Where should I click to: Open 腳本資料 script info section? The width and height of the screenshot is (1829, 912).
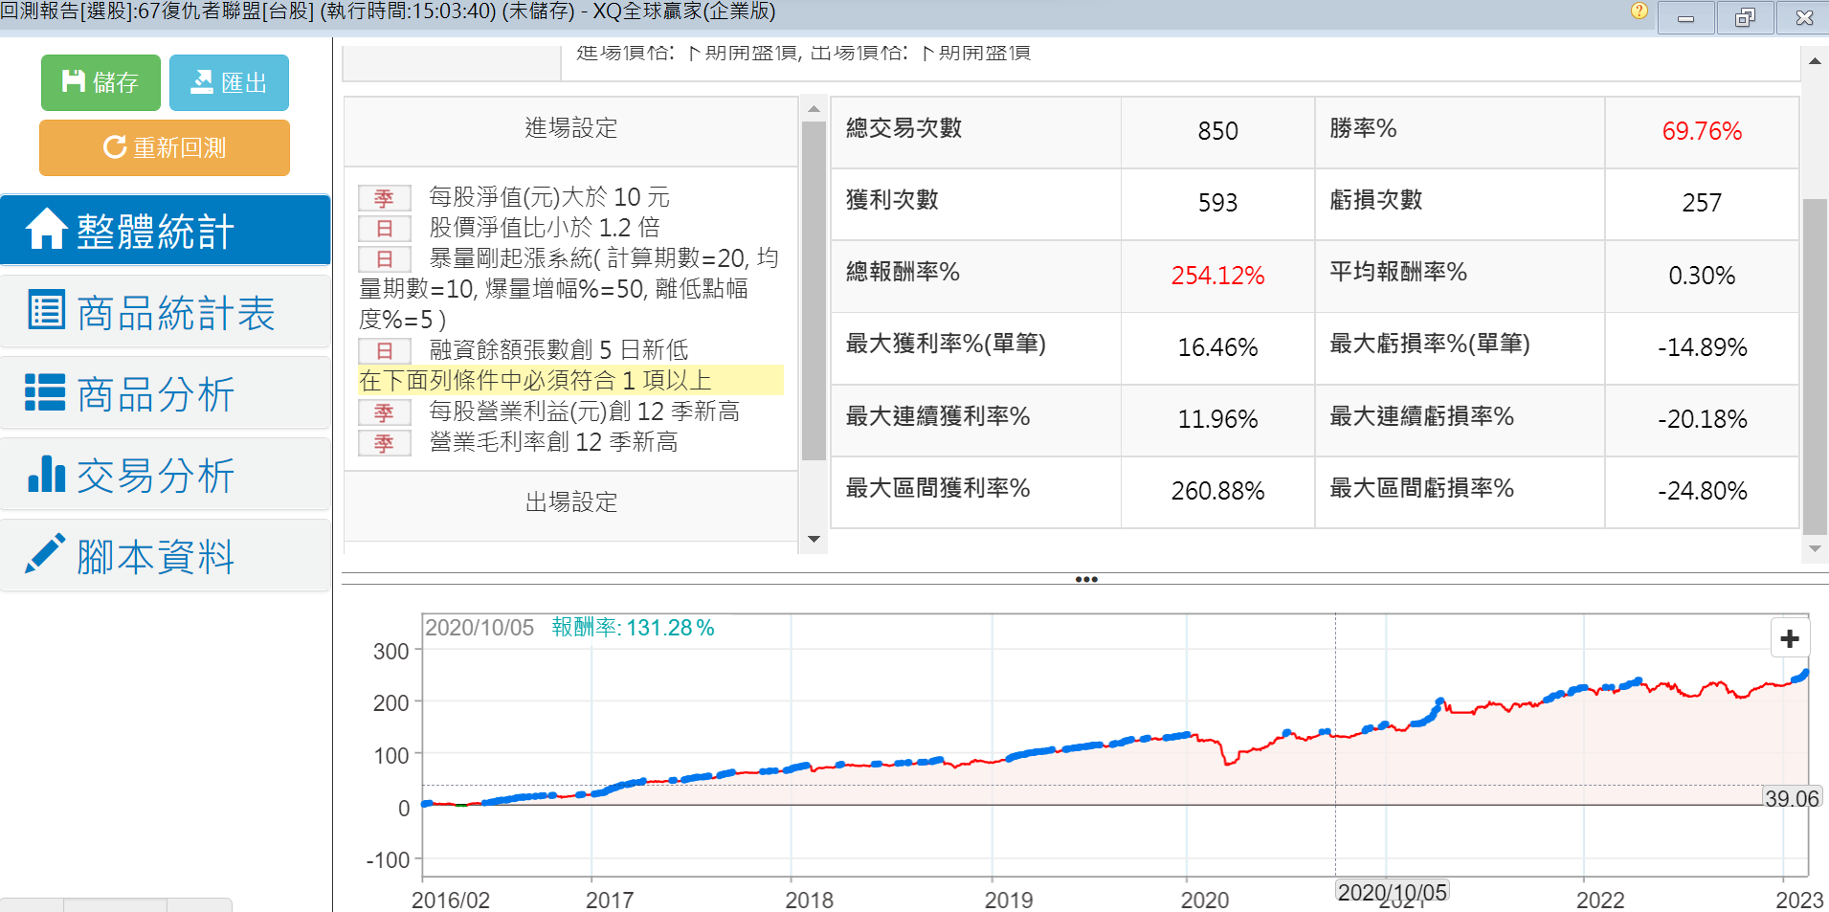click(166, 557)
